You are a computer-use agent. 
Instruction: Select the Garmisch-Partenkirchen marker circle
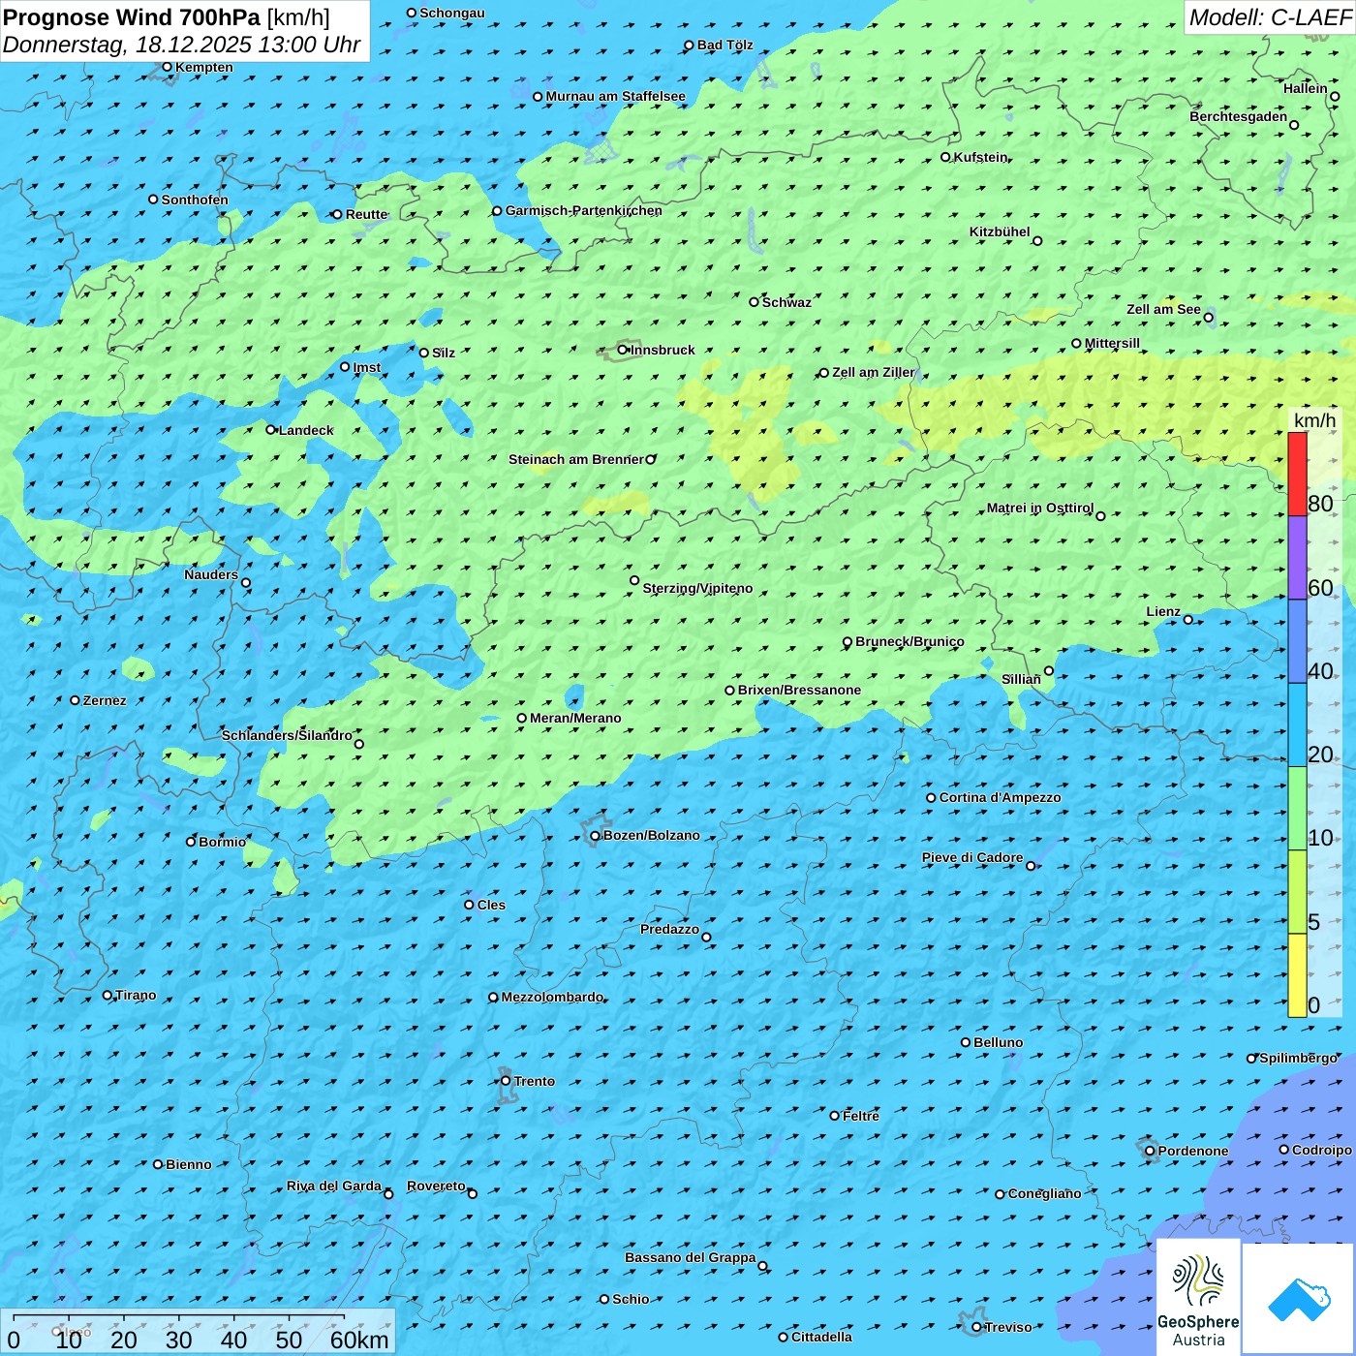[497, 211]
